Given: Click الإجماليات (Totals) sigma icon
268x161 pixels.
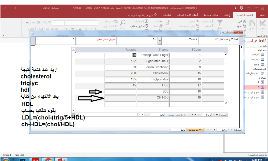Looking at the screenshot, I should pos(147,21).
